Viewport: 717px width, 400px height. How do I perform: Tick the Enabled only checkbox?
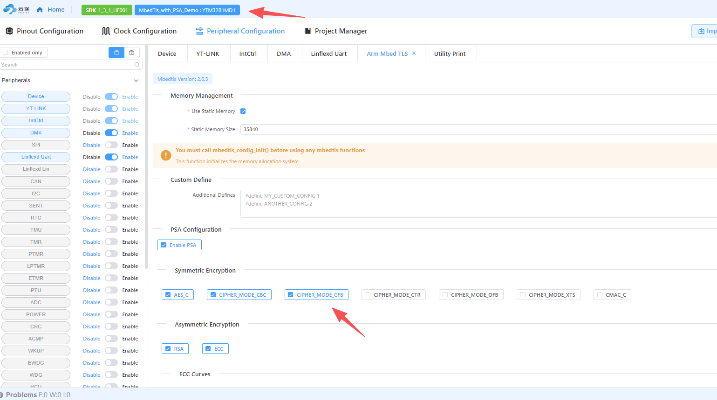click(6, 53)
